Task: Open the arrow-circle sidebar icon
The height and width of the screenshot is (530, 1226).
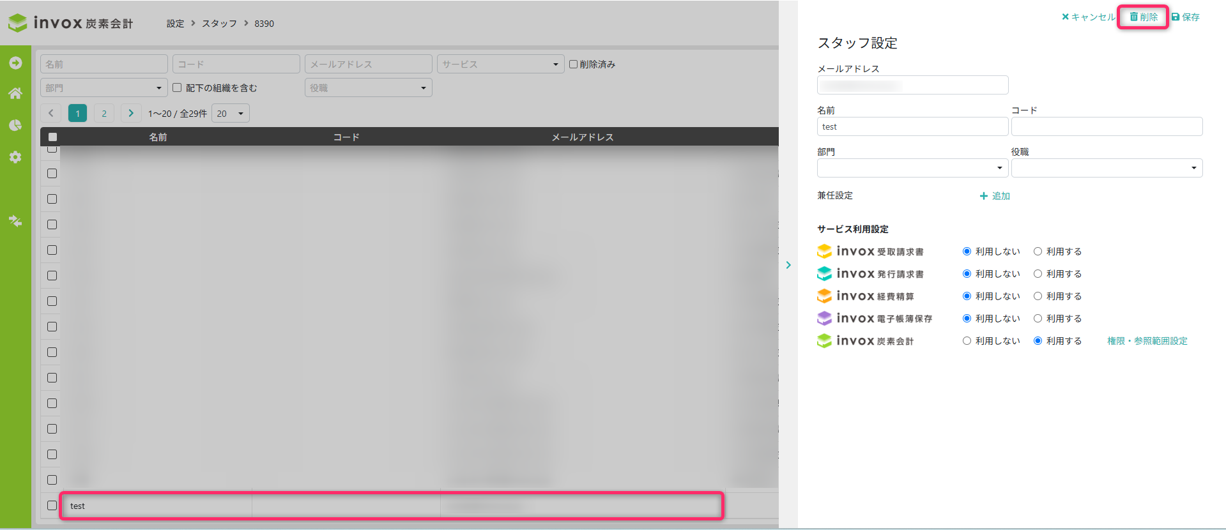Action: 15,63
